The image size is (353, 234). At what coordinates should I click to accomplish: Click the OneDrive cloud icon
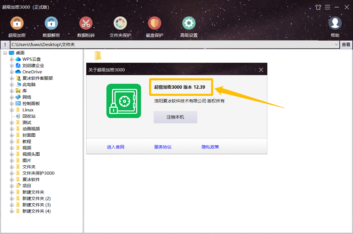coord(18,72)
